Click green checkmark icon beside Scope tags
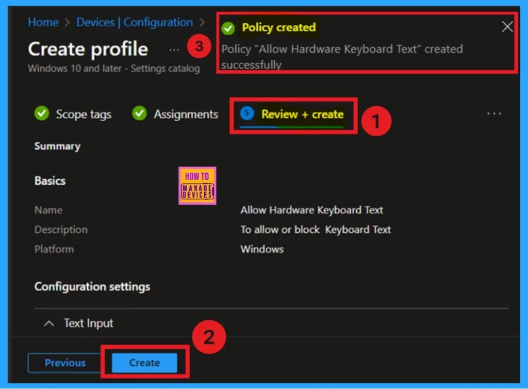 (42, 114)
